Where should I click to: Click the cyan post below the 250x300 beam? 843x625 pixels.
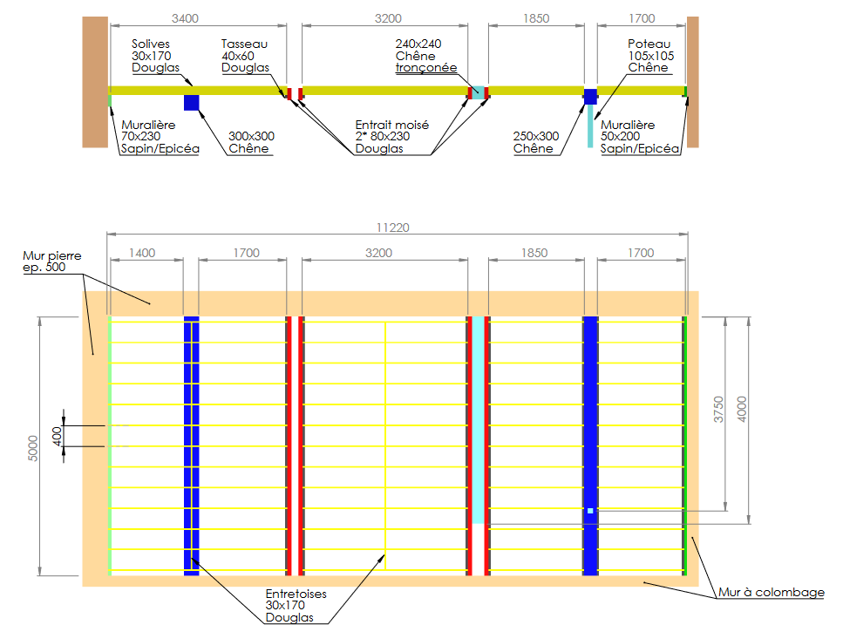[x=590, y=126]
